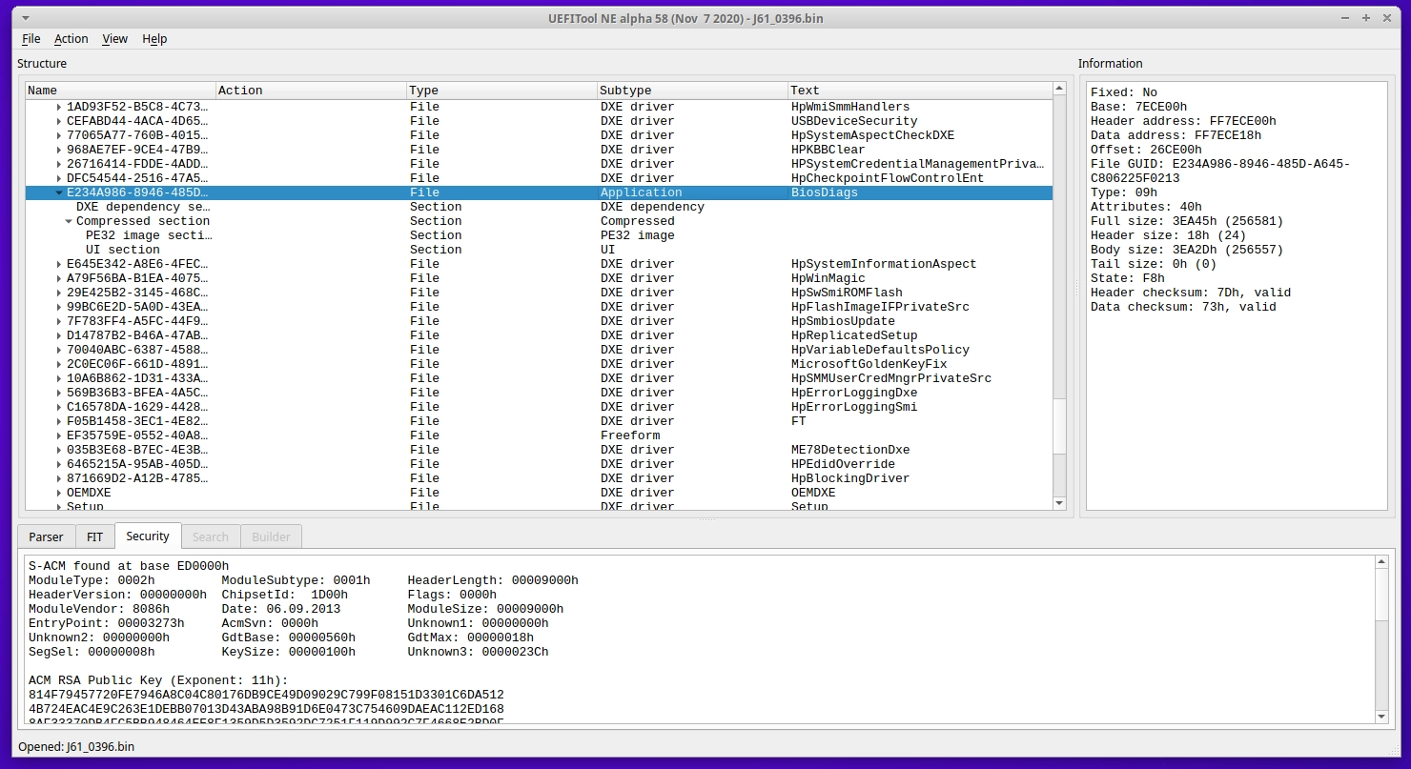This screenshot has height=769, width=1411.
Task: Select the Security tab
Action: [x=148, y=536]
